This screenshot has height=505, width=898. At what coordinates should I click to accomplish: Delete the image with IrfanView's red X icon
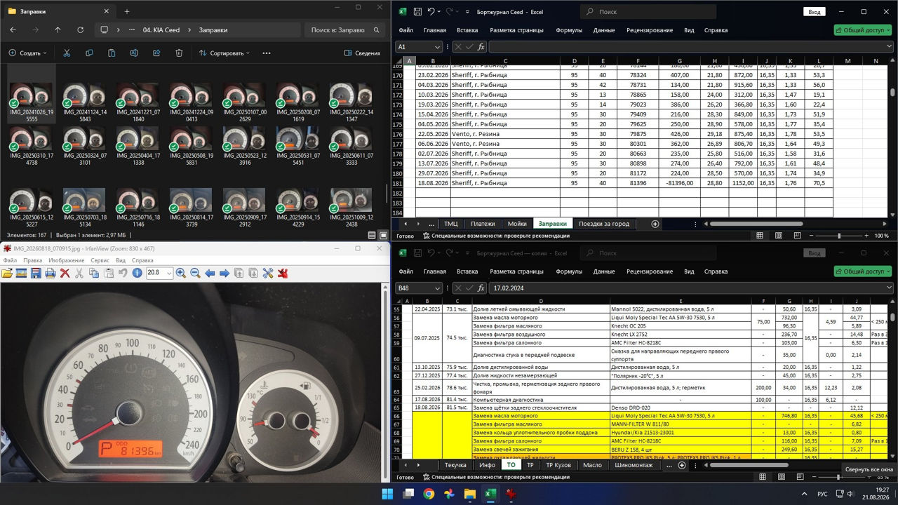point(65,273)
